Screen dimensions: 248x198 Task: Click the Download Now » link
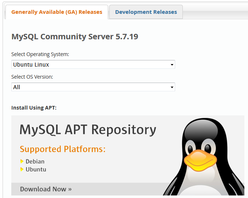[x=46, y=189]
